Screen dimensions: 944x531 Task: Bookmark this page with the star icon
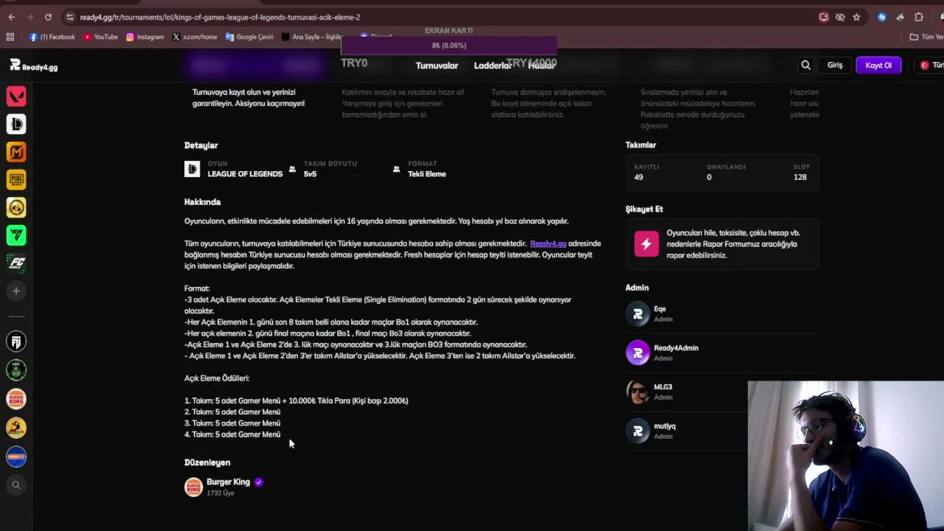[x=856, y=17]
